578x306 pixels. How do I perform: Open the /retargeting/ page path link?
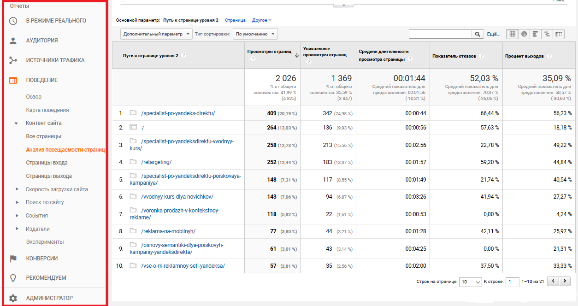tap(157, 162)
